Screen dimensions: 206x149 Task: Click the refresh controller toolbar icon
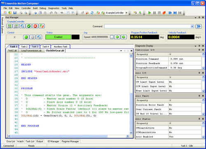click(92, 13)
